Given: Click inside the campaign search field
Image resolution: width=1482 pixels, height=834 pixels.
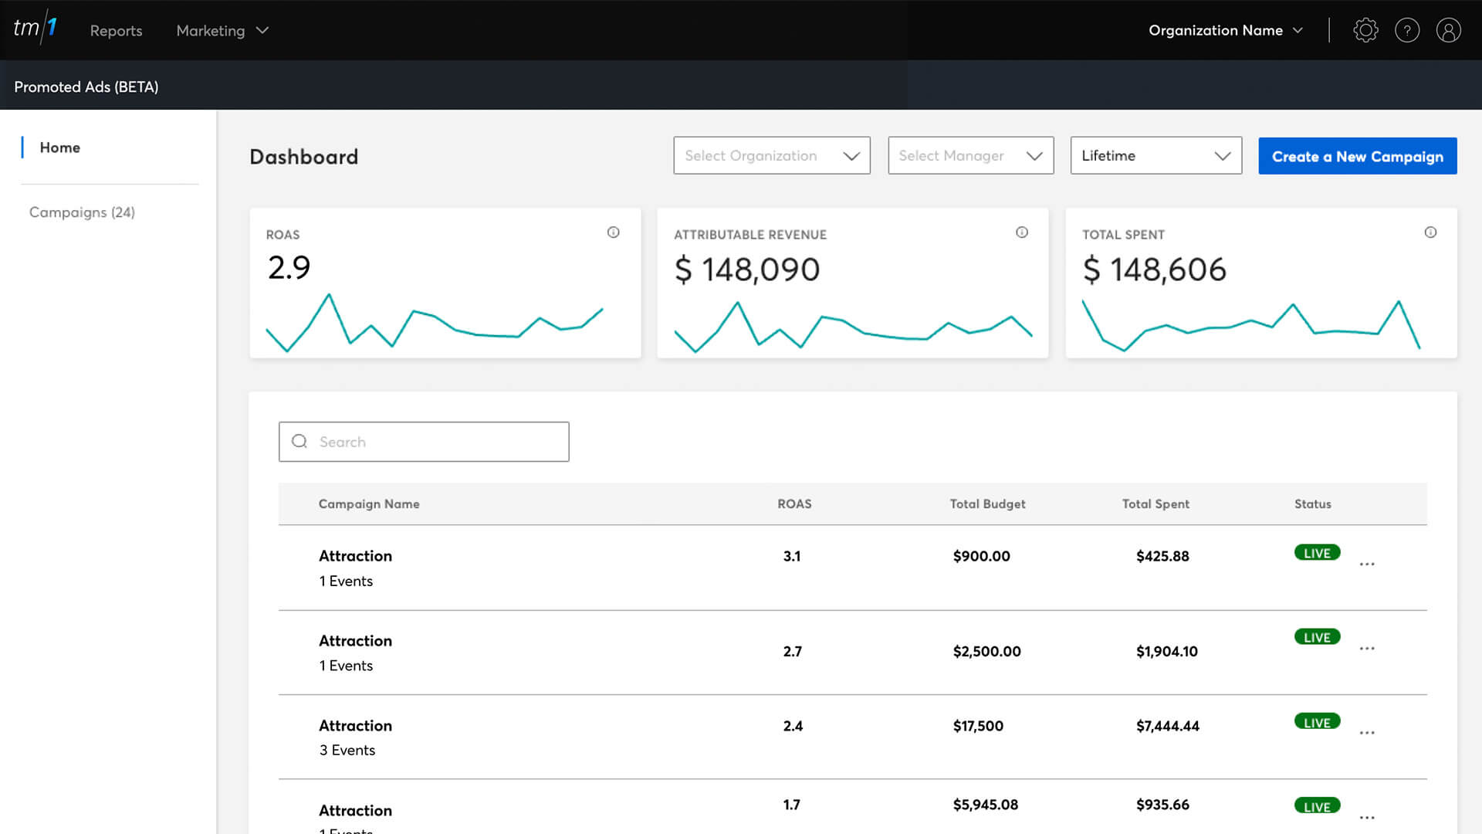Looking at the screenshot, I should pos(424,441).
